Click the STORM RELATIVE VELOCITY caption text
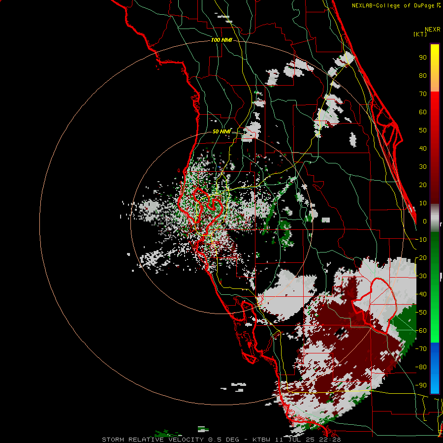Viewport: 443px width, 443px height. tap(153, 440)
